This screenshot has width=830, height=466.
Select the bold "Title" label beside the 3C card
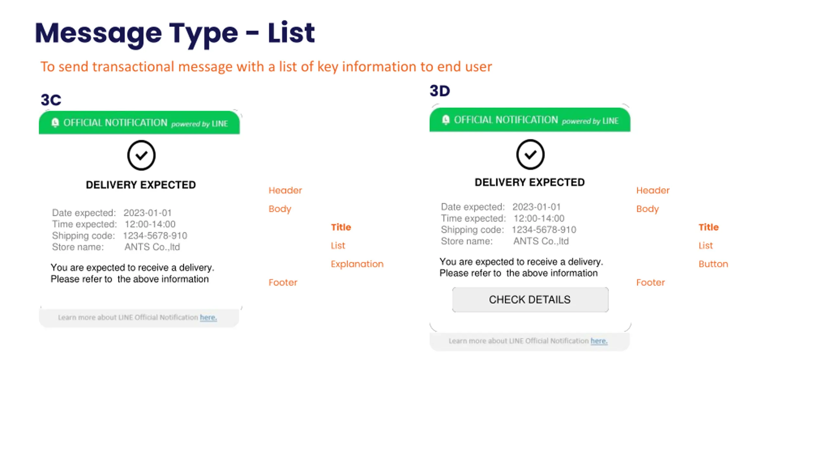341,227
